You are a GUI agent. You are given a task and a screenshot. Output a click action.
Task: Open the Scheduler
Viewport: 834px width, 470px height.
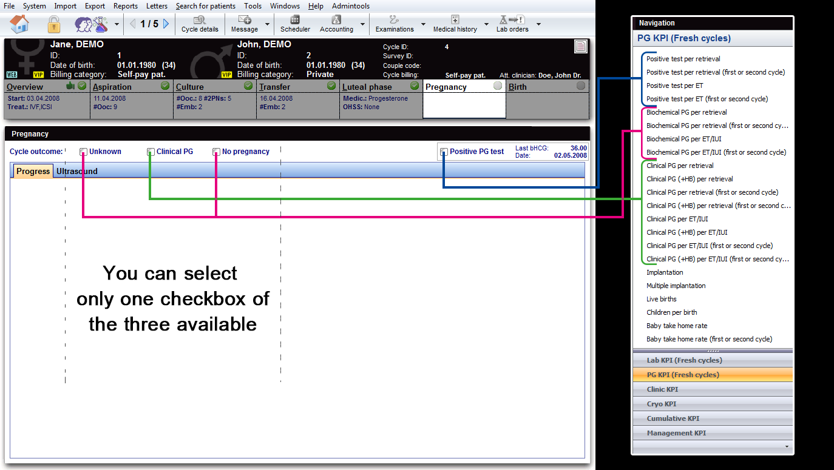click(295, 24)
